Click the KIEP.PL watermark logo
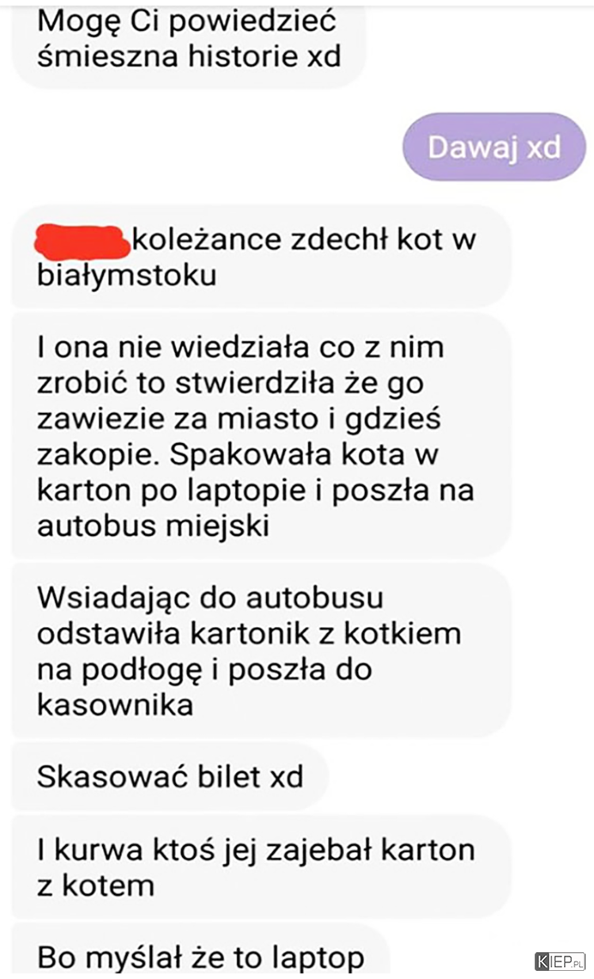594x979 pixels. coord(560,962)
